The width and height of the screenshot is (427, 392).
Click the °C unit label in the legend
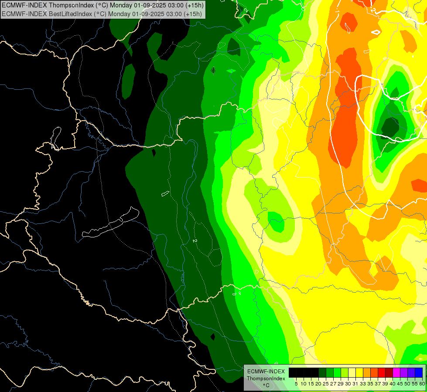266,385
